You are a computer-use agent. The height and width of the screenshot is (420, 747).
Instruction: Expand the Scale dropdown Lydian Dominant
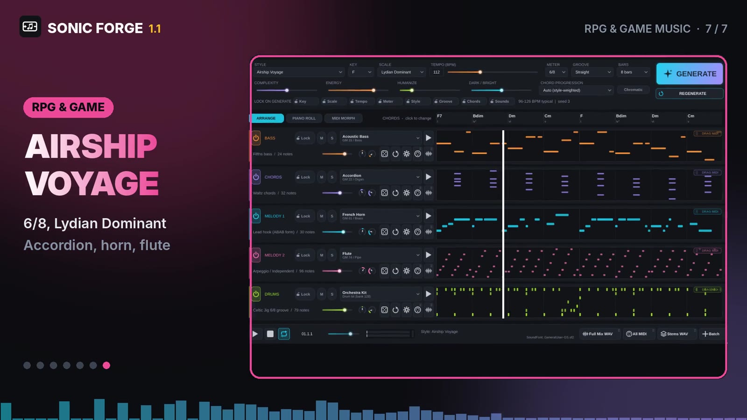click(x=402, y=72)
